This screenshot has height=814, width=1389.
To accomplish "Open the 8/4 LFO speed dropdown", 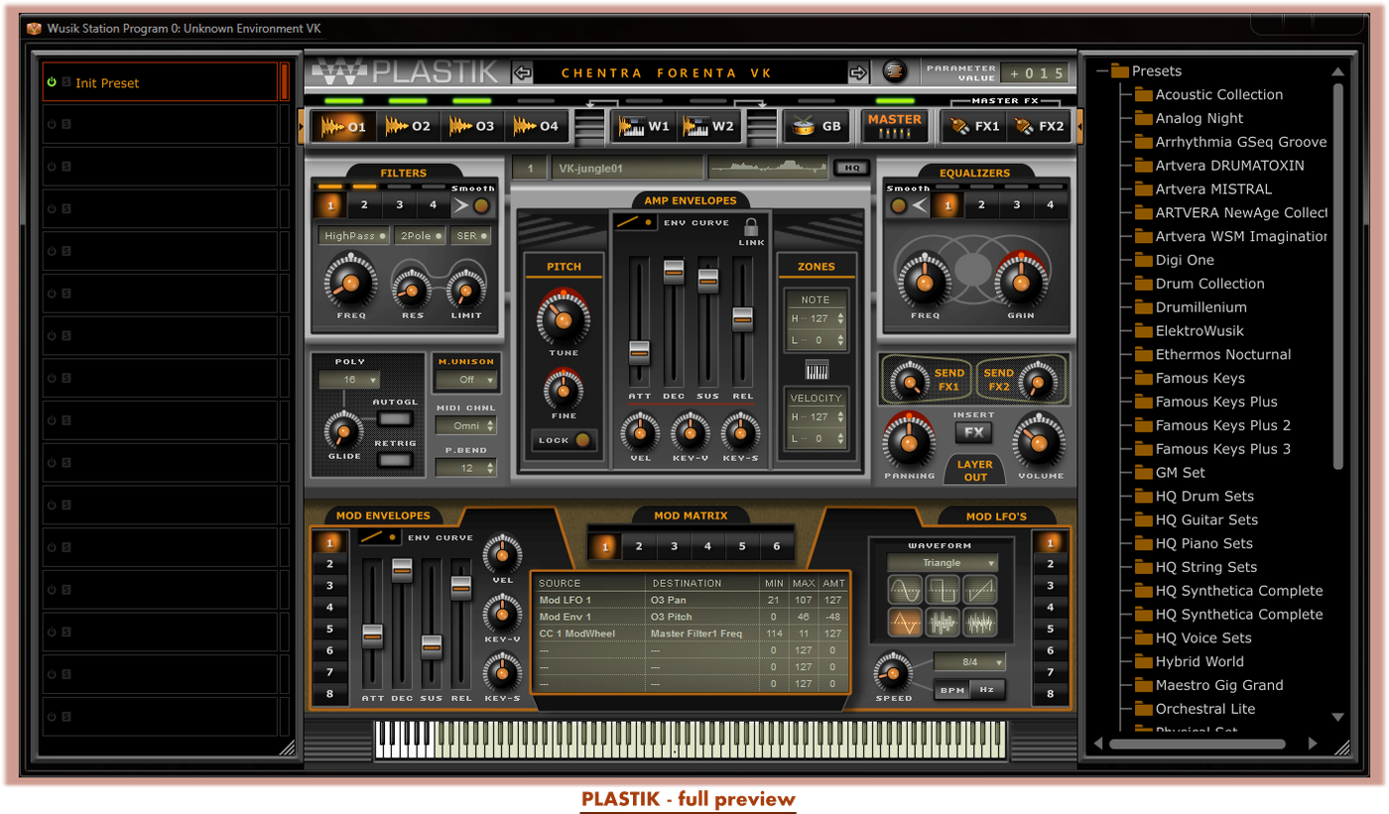I will [x=969, y=661].
